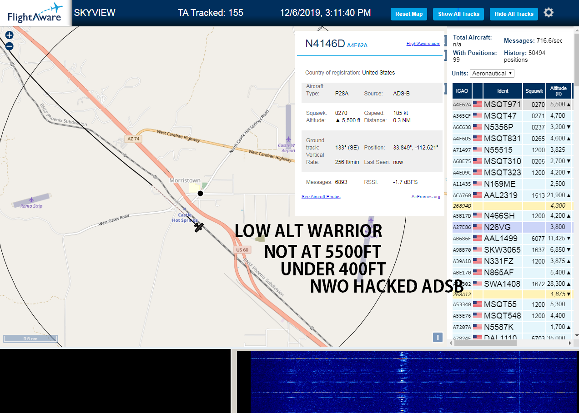Viewport: 579px width, 413px height.
Task: Click the US flag in N169ME row
Action: click(478, 184)
